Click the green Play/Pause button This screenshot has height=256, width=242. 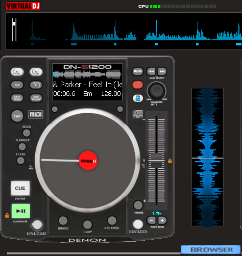pos(21,211)
